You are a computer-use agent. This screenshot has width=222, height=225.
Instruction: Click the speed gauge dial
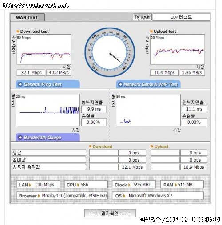pos(110,52)
